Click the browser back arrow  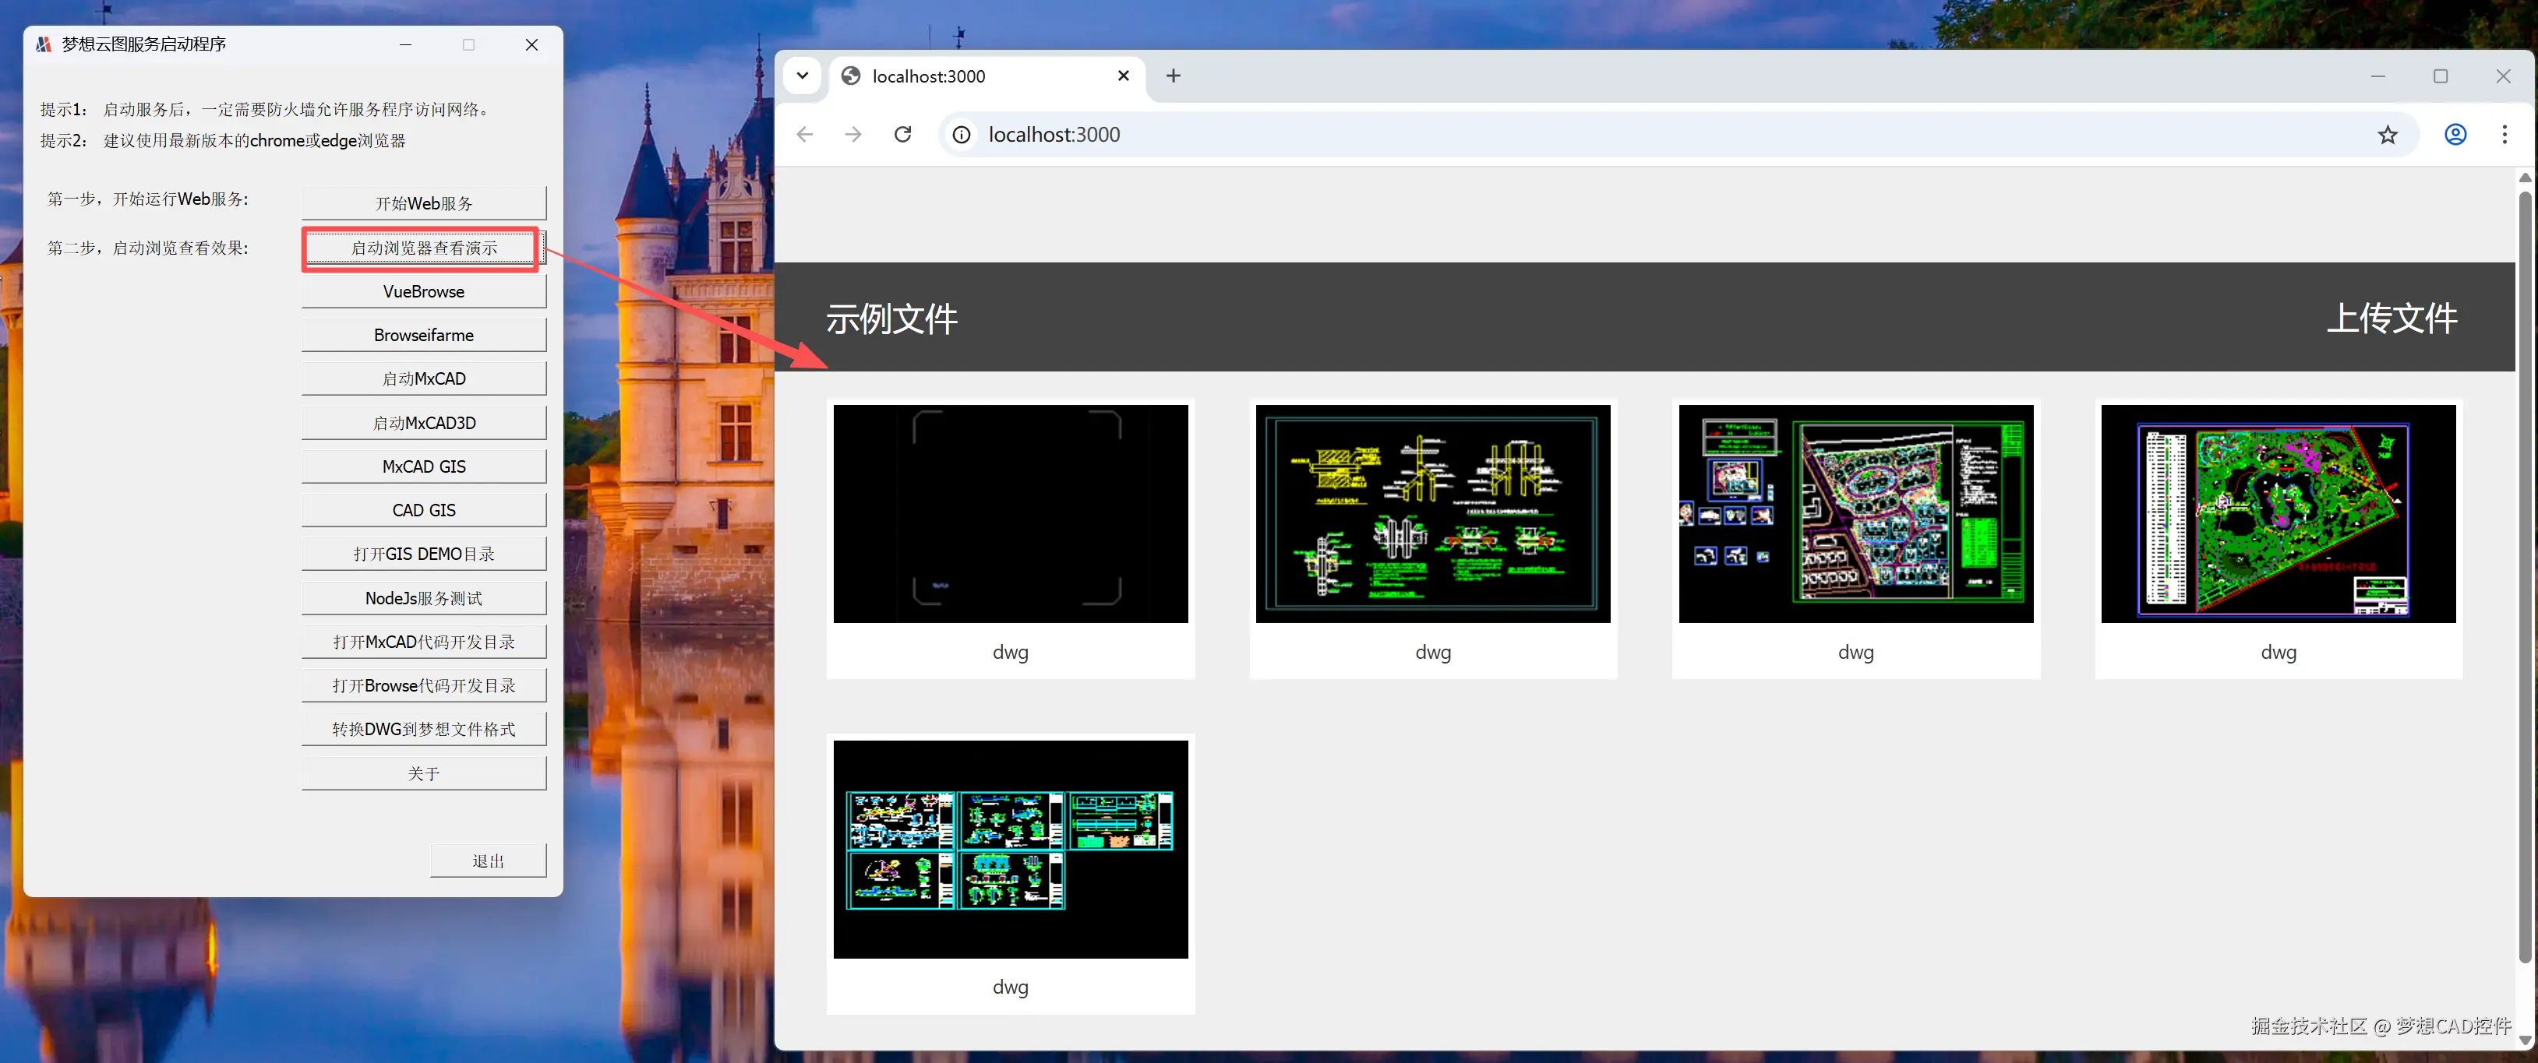pyautogui.click(x=805, y=135)
